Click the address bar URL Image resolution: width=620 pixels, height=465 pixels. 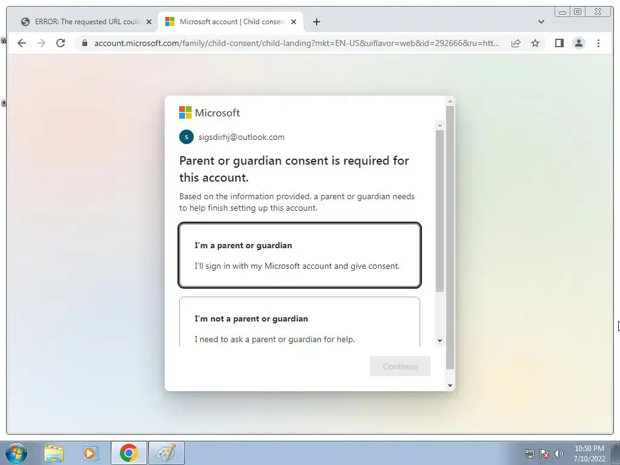297,43
